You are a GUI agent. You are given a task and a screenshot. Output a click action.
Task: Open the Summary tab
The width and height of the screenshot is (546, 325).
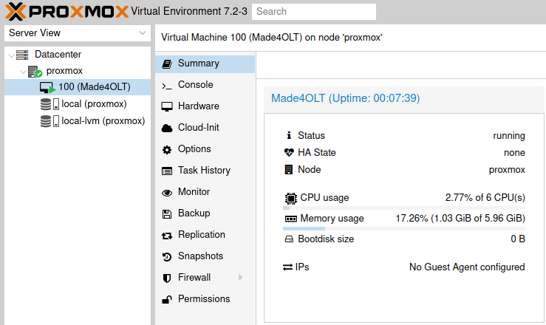tap(198, 64)
